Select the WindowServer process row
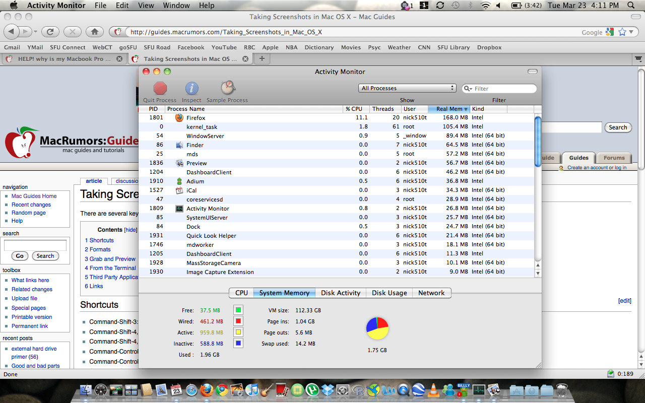The image size is (645, 403). pos(337,136)
